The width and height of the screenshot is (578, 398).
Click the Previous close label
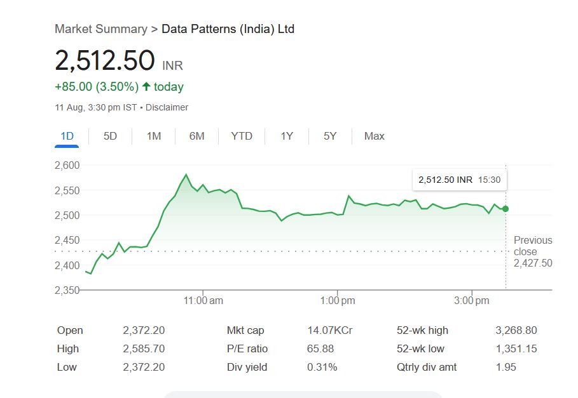tap(533, 246)
